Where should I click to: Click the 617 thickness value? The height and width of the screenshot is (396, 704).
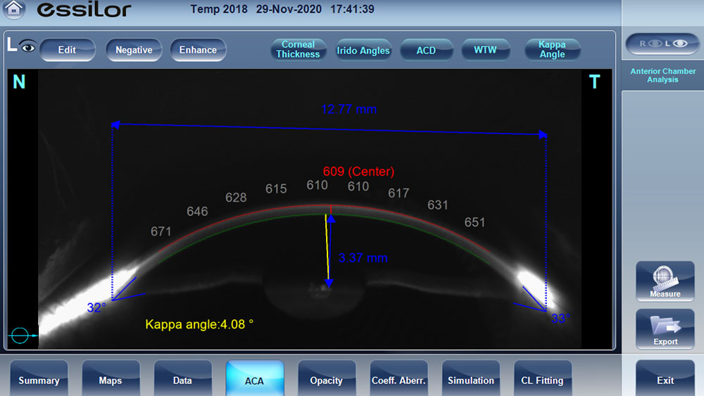pos(398,193)
